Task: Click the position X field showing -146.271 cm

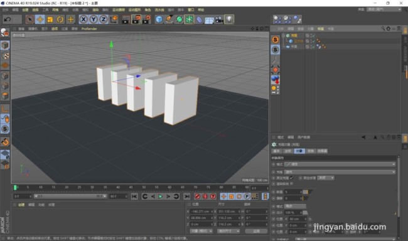Action: coord(201,212)
